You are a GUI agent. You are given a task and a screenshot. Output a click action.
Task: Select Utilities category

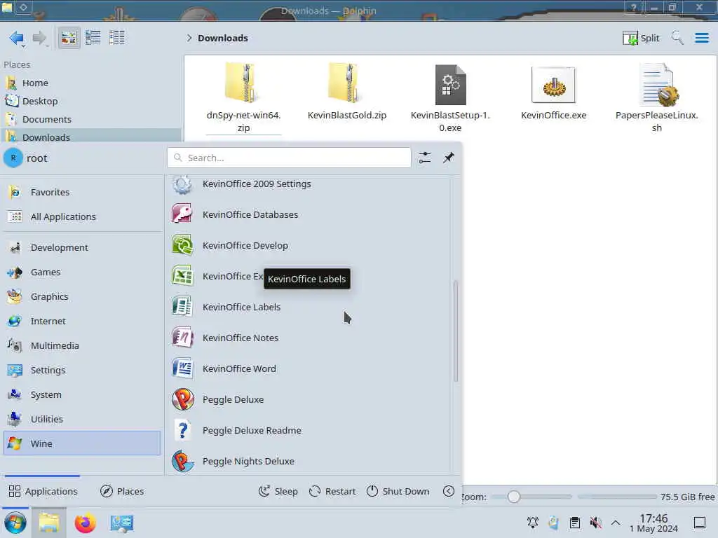(82, 419)
